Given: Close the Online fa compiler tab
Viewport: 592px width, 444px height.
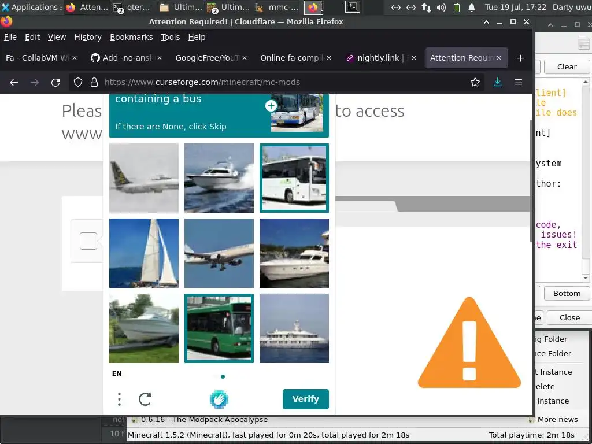Looking at the screenshot, I should [329, 58].
